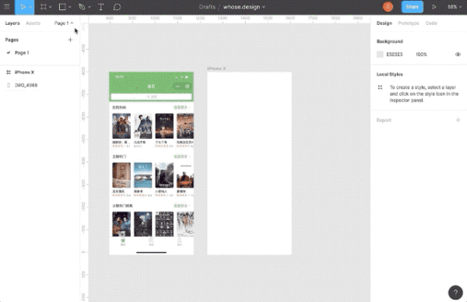
Task: Select the Move tool
Action: (x=23, y=7)
